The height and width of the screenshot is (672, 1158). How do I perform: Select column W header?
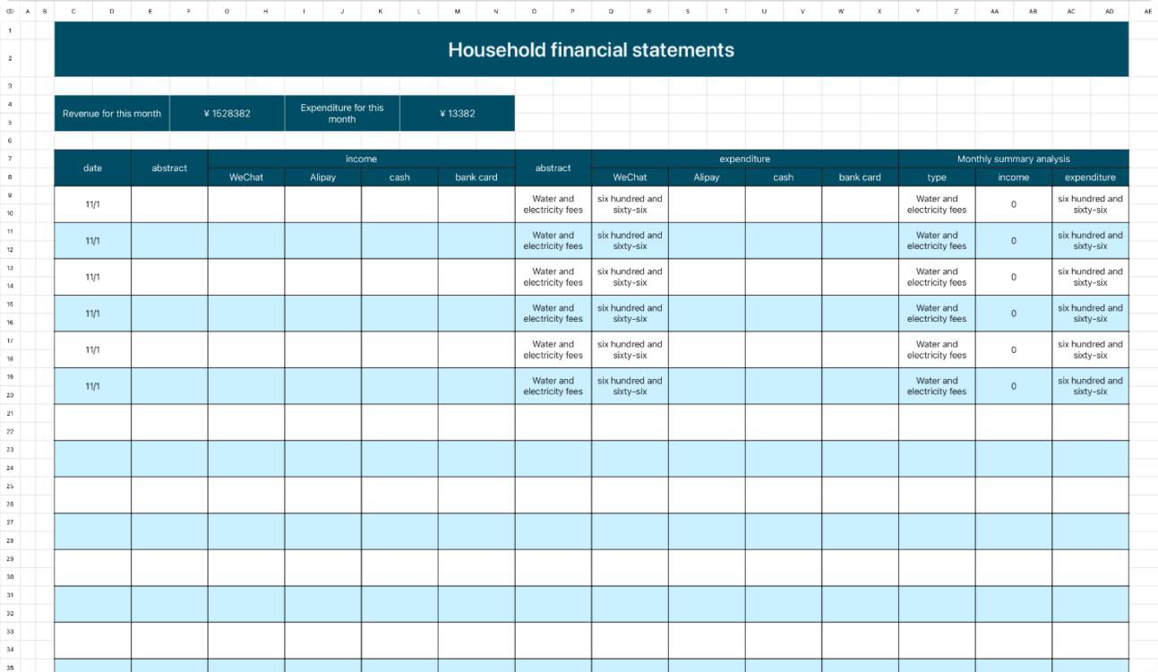pyautogui.click(x=841, y=11)
